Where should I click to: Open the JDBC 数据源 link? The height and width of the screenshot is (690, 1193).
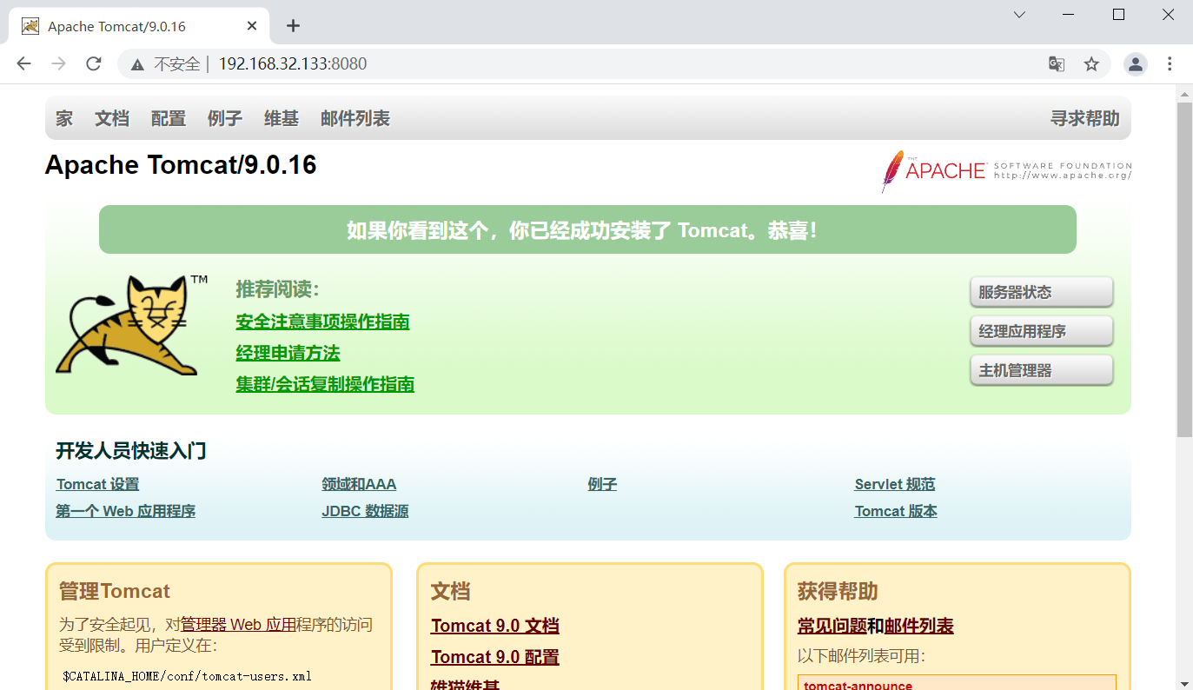(365, 511)
